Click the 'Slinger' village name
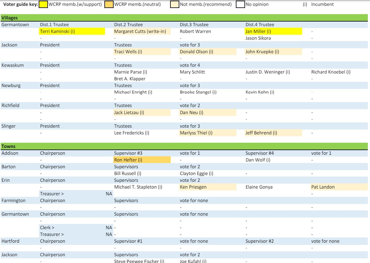The width and height of the screenshot is (370, 263). (x=9, y=126)
